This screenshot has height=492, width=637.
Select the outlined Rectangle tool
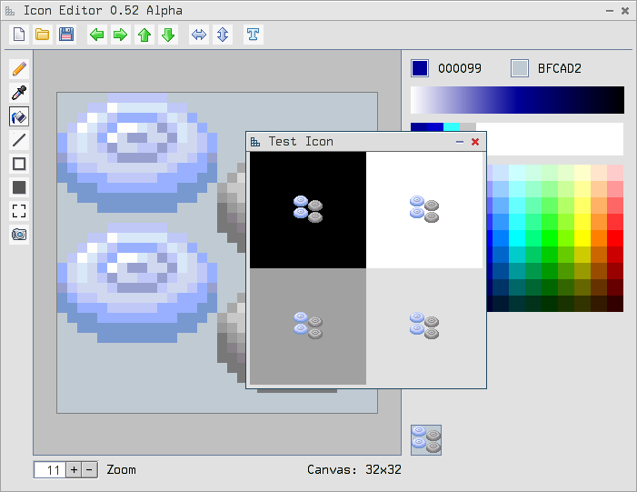tap(18, 164)
